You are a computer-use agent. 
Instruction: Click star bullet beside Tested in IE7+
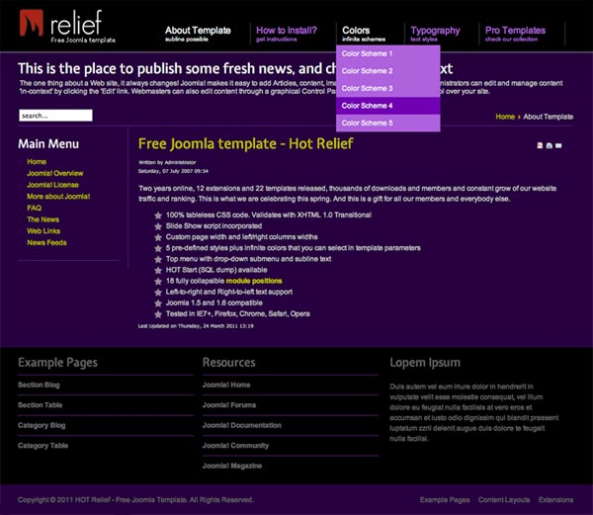point(158,313)
